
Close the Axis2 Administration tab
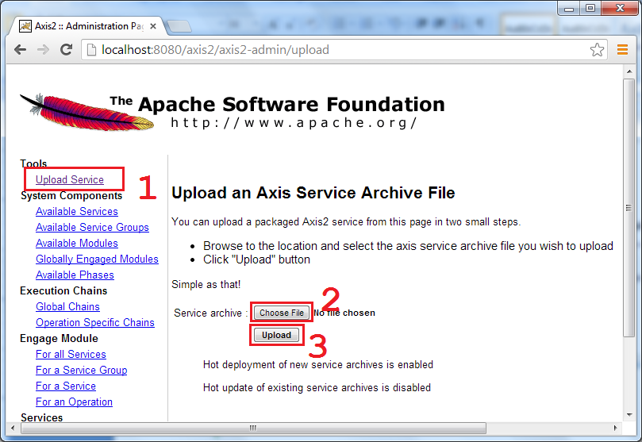[x=153, y=26]
